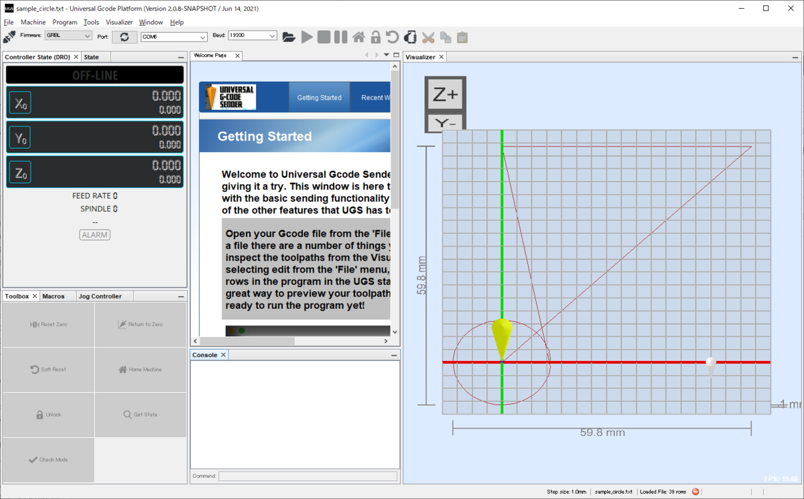Image resolution: width=804 pixels, height=499 pixels.
Task: Open the Window menu
Action: pos(151,22)
